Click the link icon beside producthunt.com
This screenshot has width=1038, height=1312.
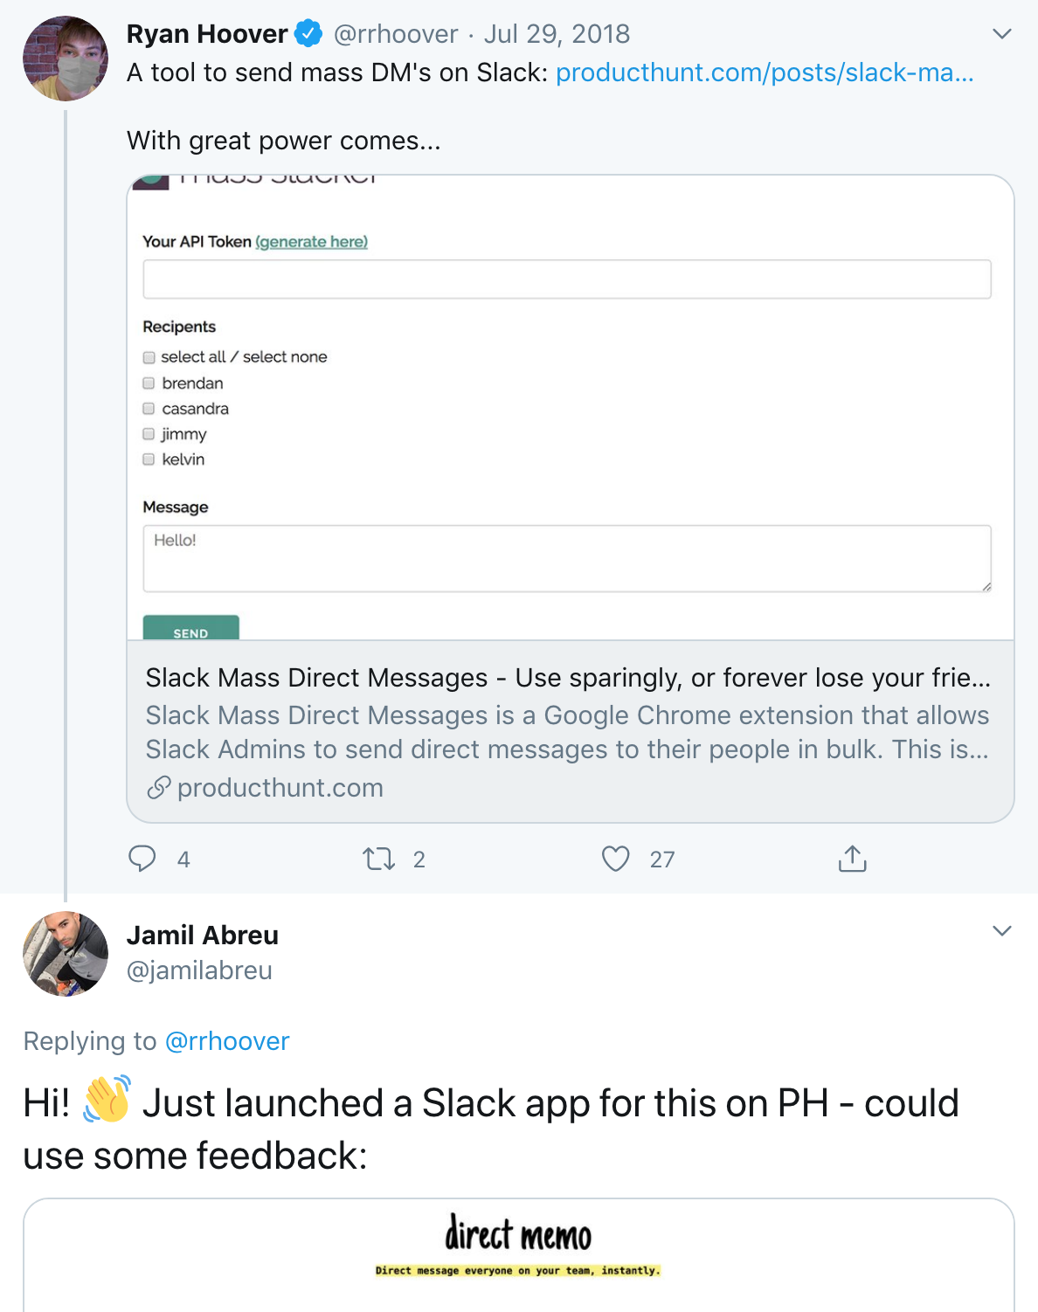[158, 788]
